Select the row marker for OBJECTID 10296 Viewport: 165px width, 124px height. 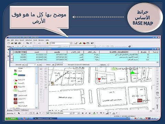tap(12, 57)
